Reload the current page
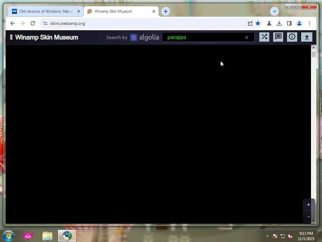 33,23
